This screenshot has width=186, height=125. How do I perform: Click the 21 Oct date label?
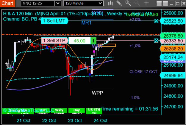(x=24, y=121)
